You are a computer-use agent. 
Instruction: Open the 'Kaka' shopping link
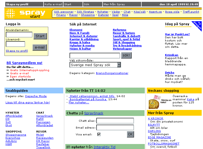tap(191, 99)
